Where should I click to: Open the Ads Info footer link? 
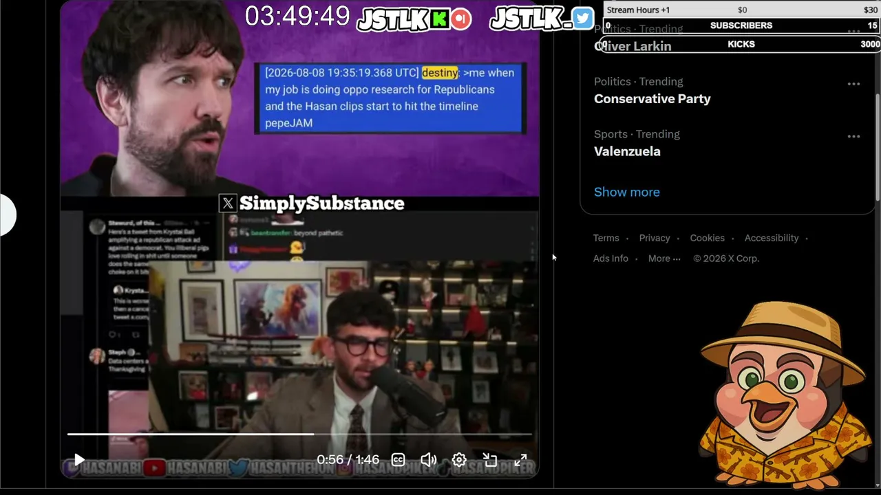[x=611, y=258]
